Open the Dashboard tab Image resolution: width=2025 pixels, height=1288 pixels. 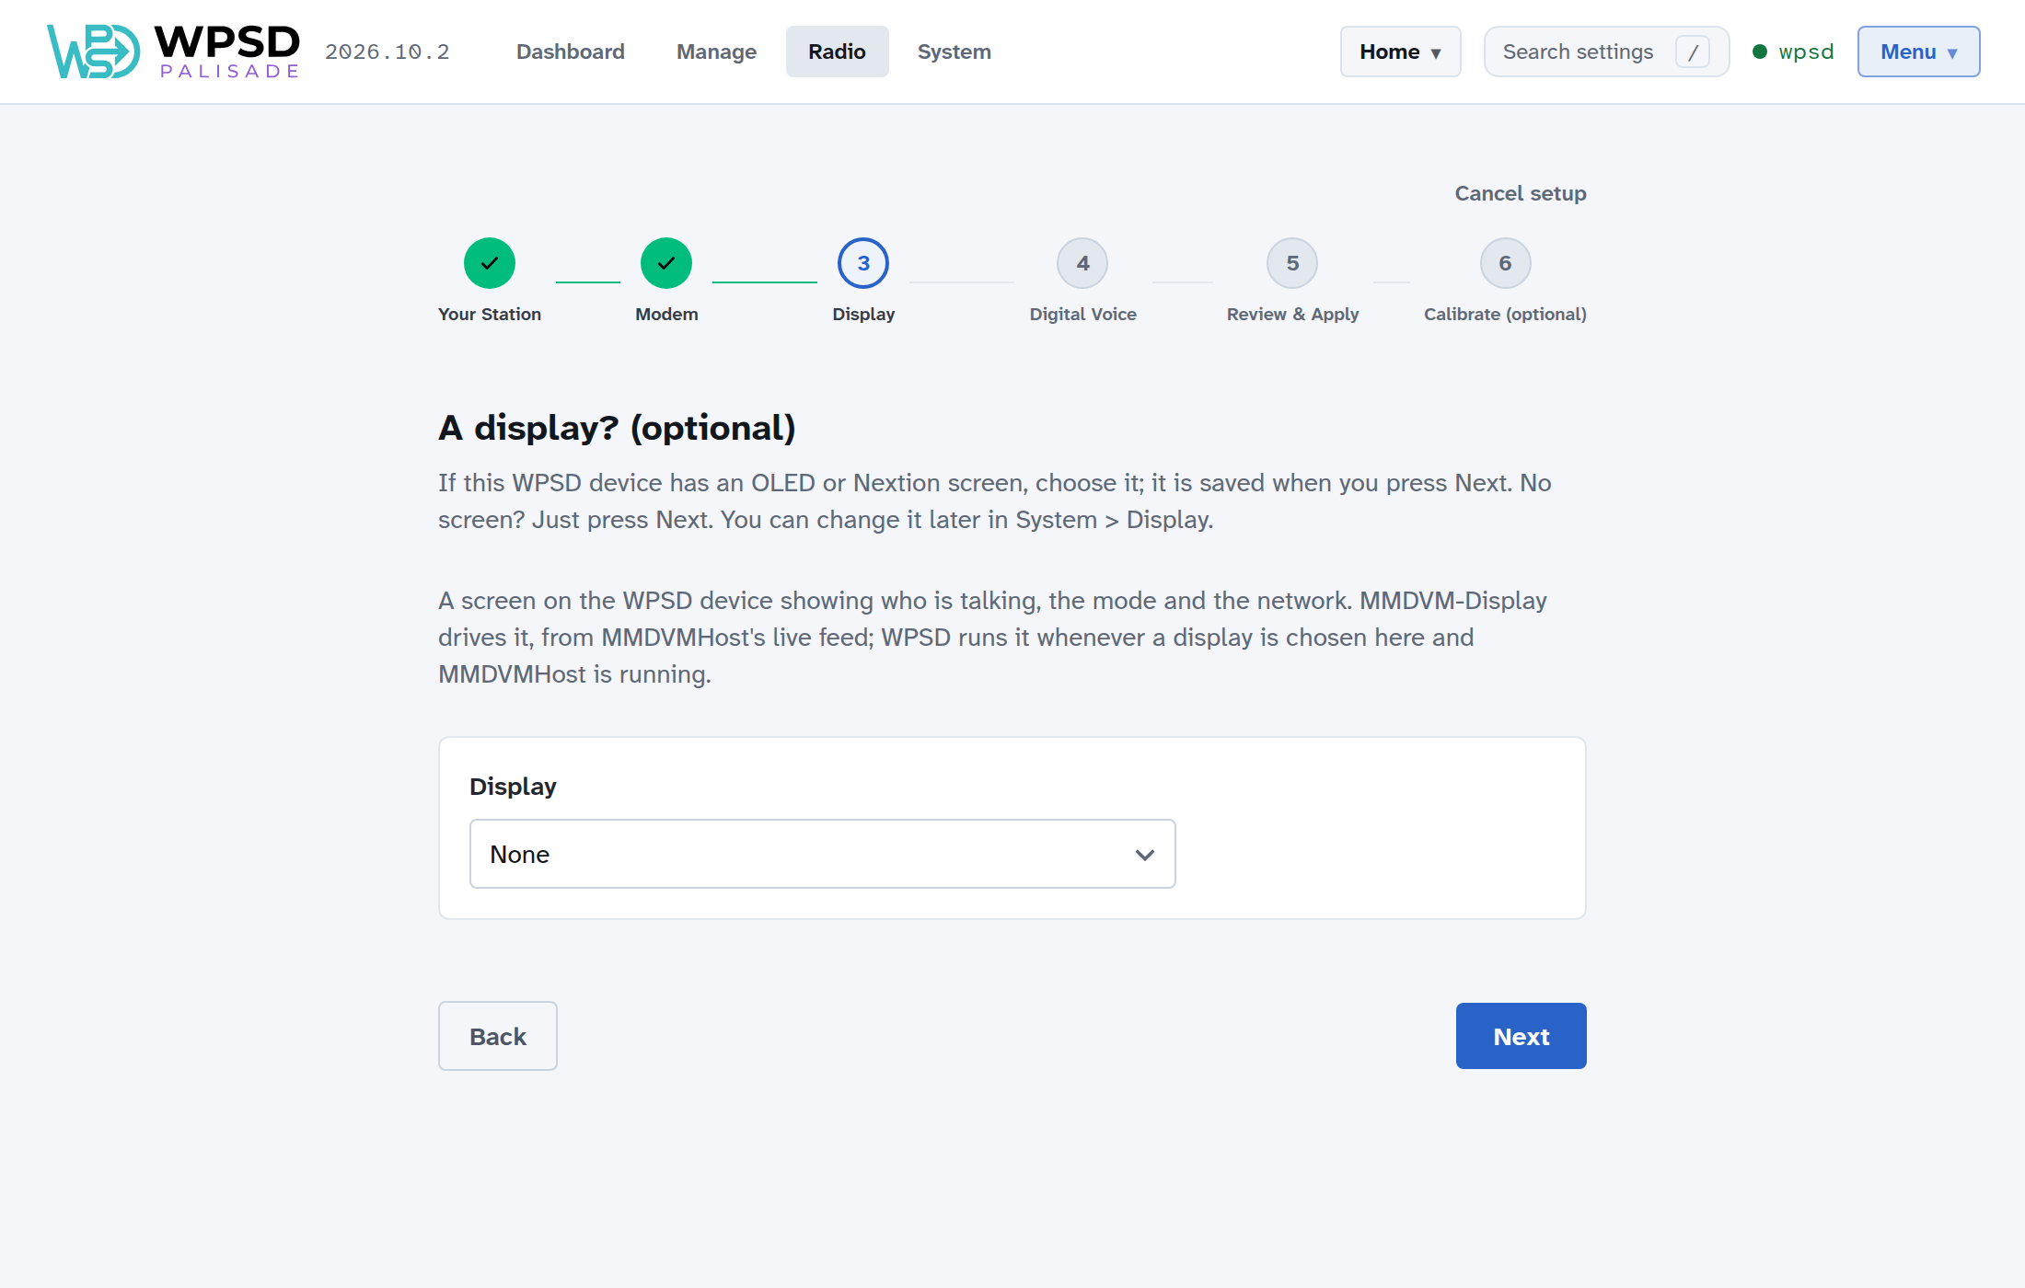tap(570, 52)
